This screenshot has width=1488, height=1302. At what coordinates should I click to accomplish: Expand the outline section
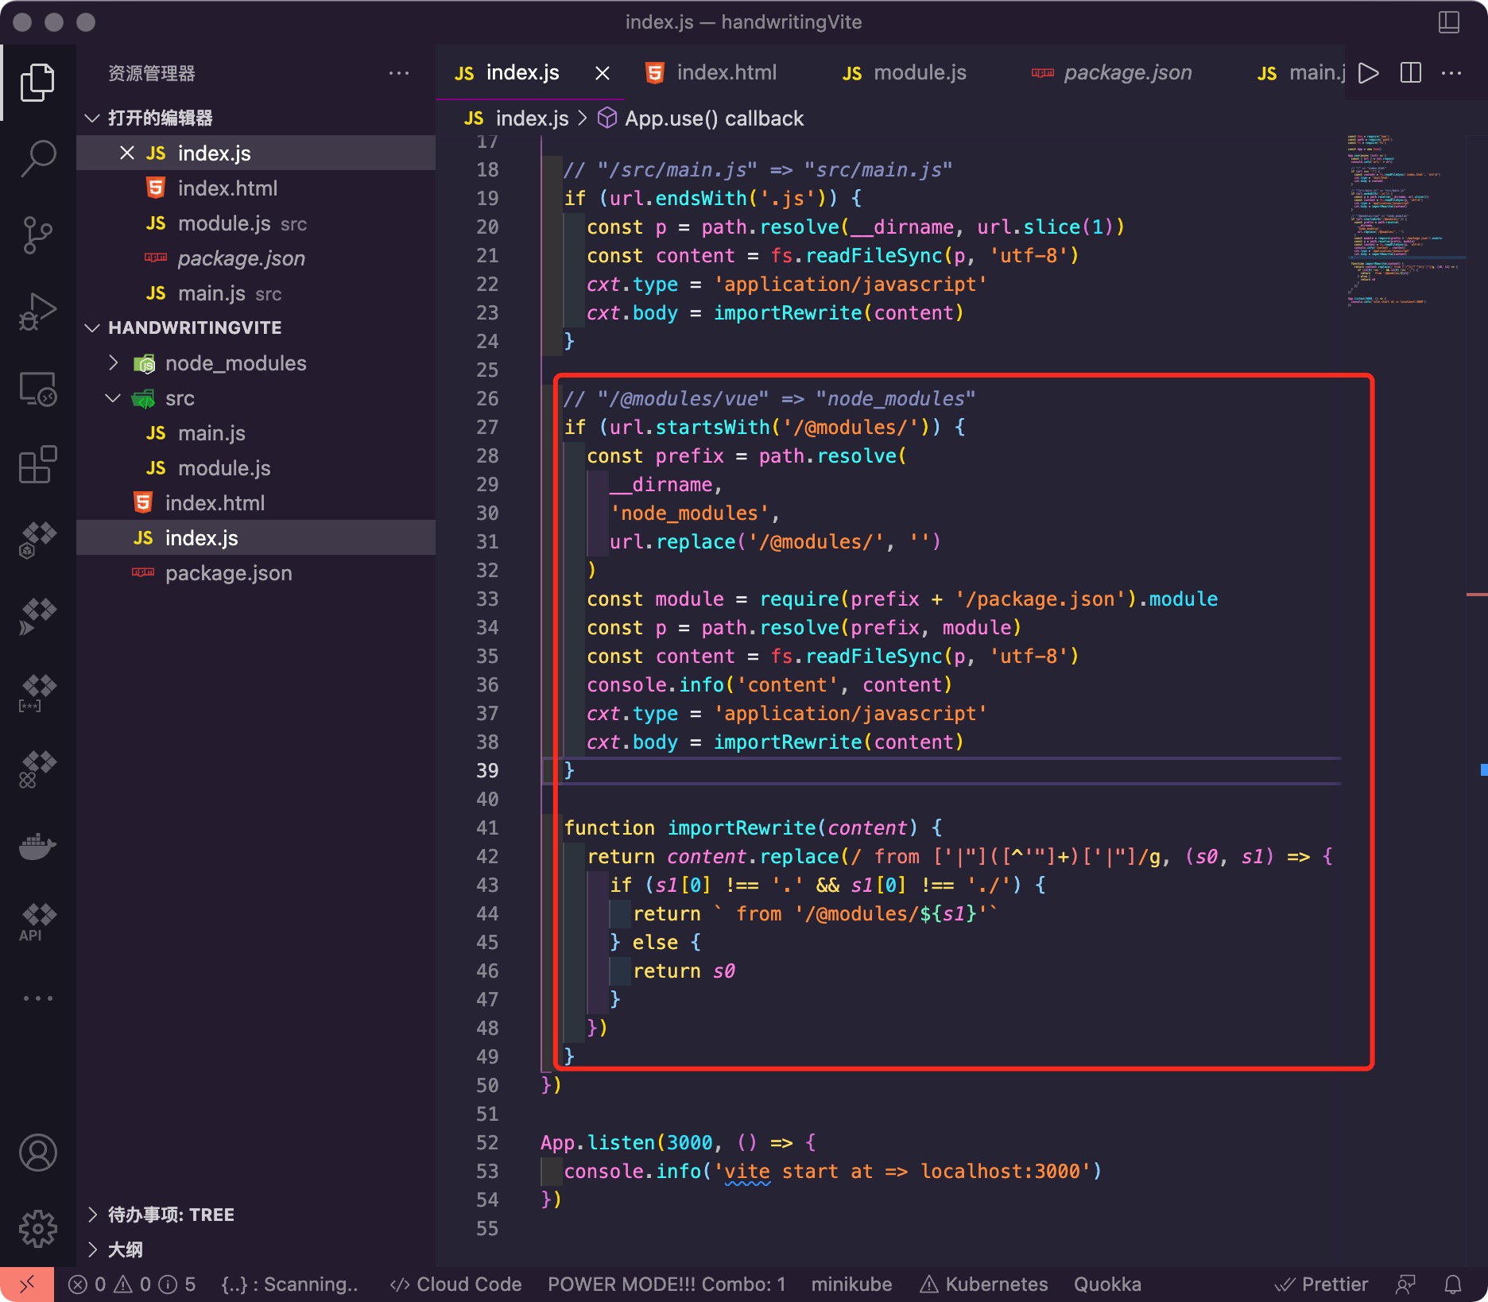coord(256,1250)
